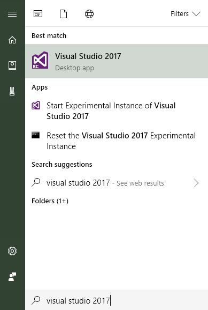Show the Folders (1+) results
The image size is (208, 310).
[x=50, y=201]
